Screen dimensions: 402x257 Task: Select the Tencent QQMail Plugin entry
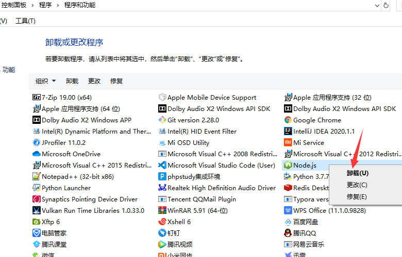click(197, 199)
